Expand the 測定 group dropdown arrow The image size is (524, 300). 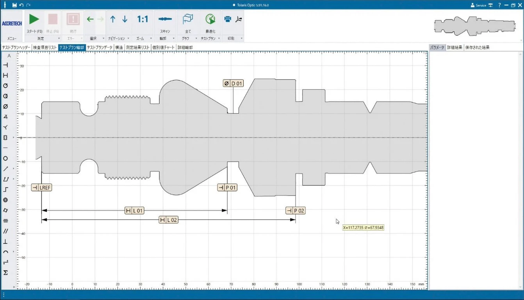[59, 39]
